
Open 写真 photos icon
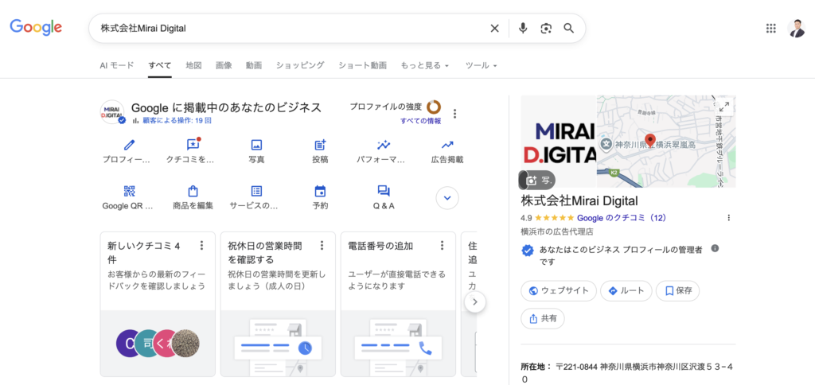(256, 145)
